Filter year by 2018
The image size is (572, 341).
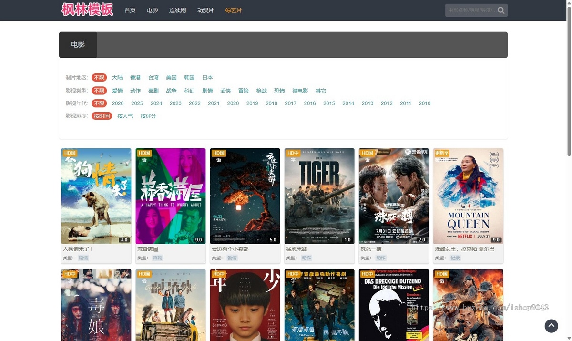pos(272,103)
